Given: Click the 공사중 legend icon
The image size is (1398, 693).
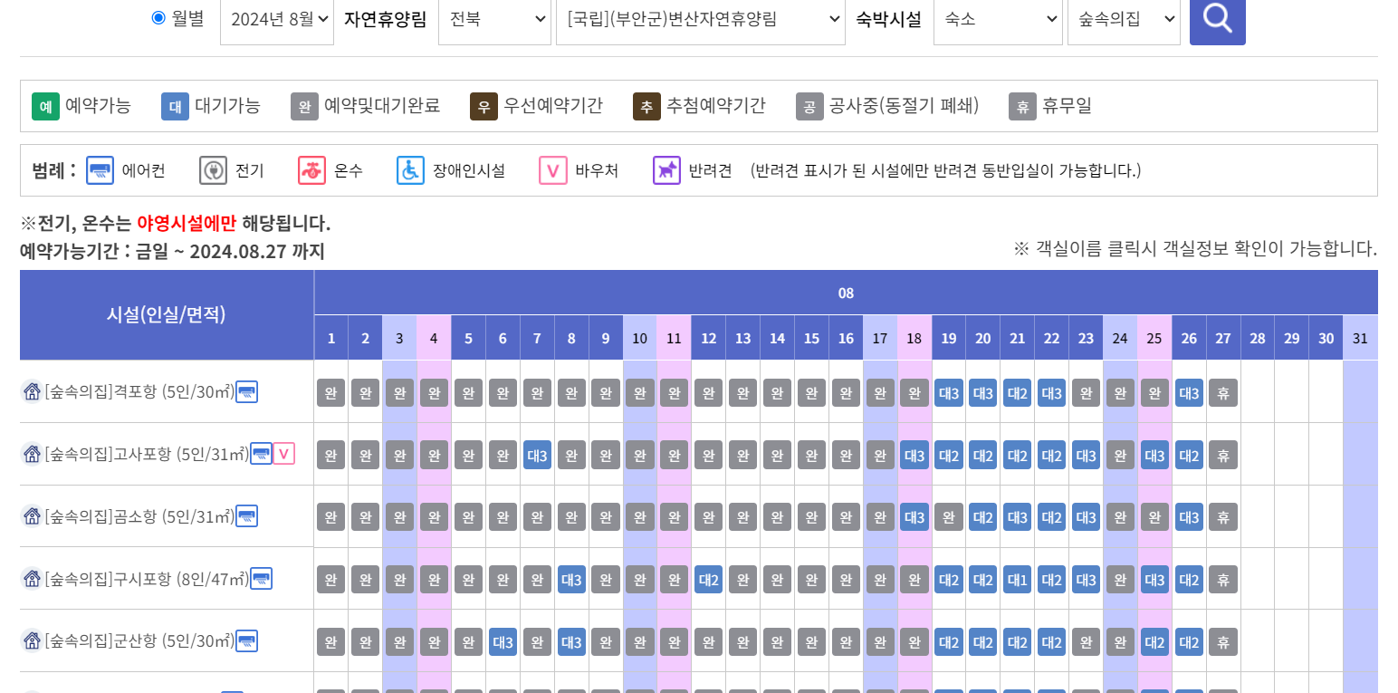Looking at the screenshot, I should tap(809, 106).
